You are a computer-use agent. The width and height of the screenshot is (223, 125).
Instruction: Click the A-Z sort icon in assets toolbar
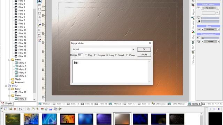point(20,109)
